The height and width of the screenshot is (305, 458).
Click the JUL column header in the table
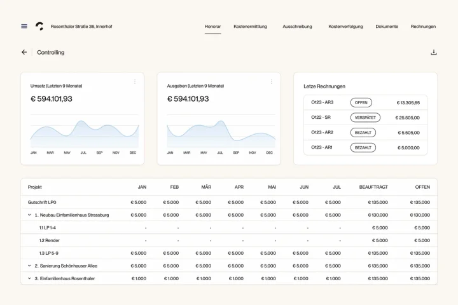click(x=337, y=187)
